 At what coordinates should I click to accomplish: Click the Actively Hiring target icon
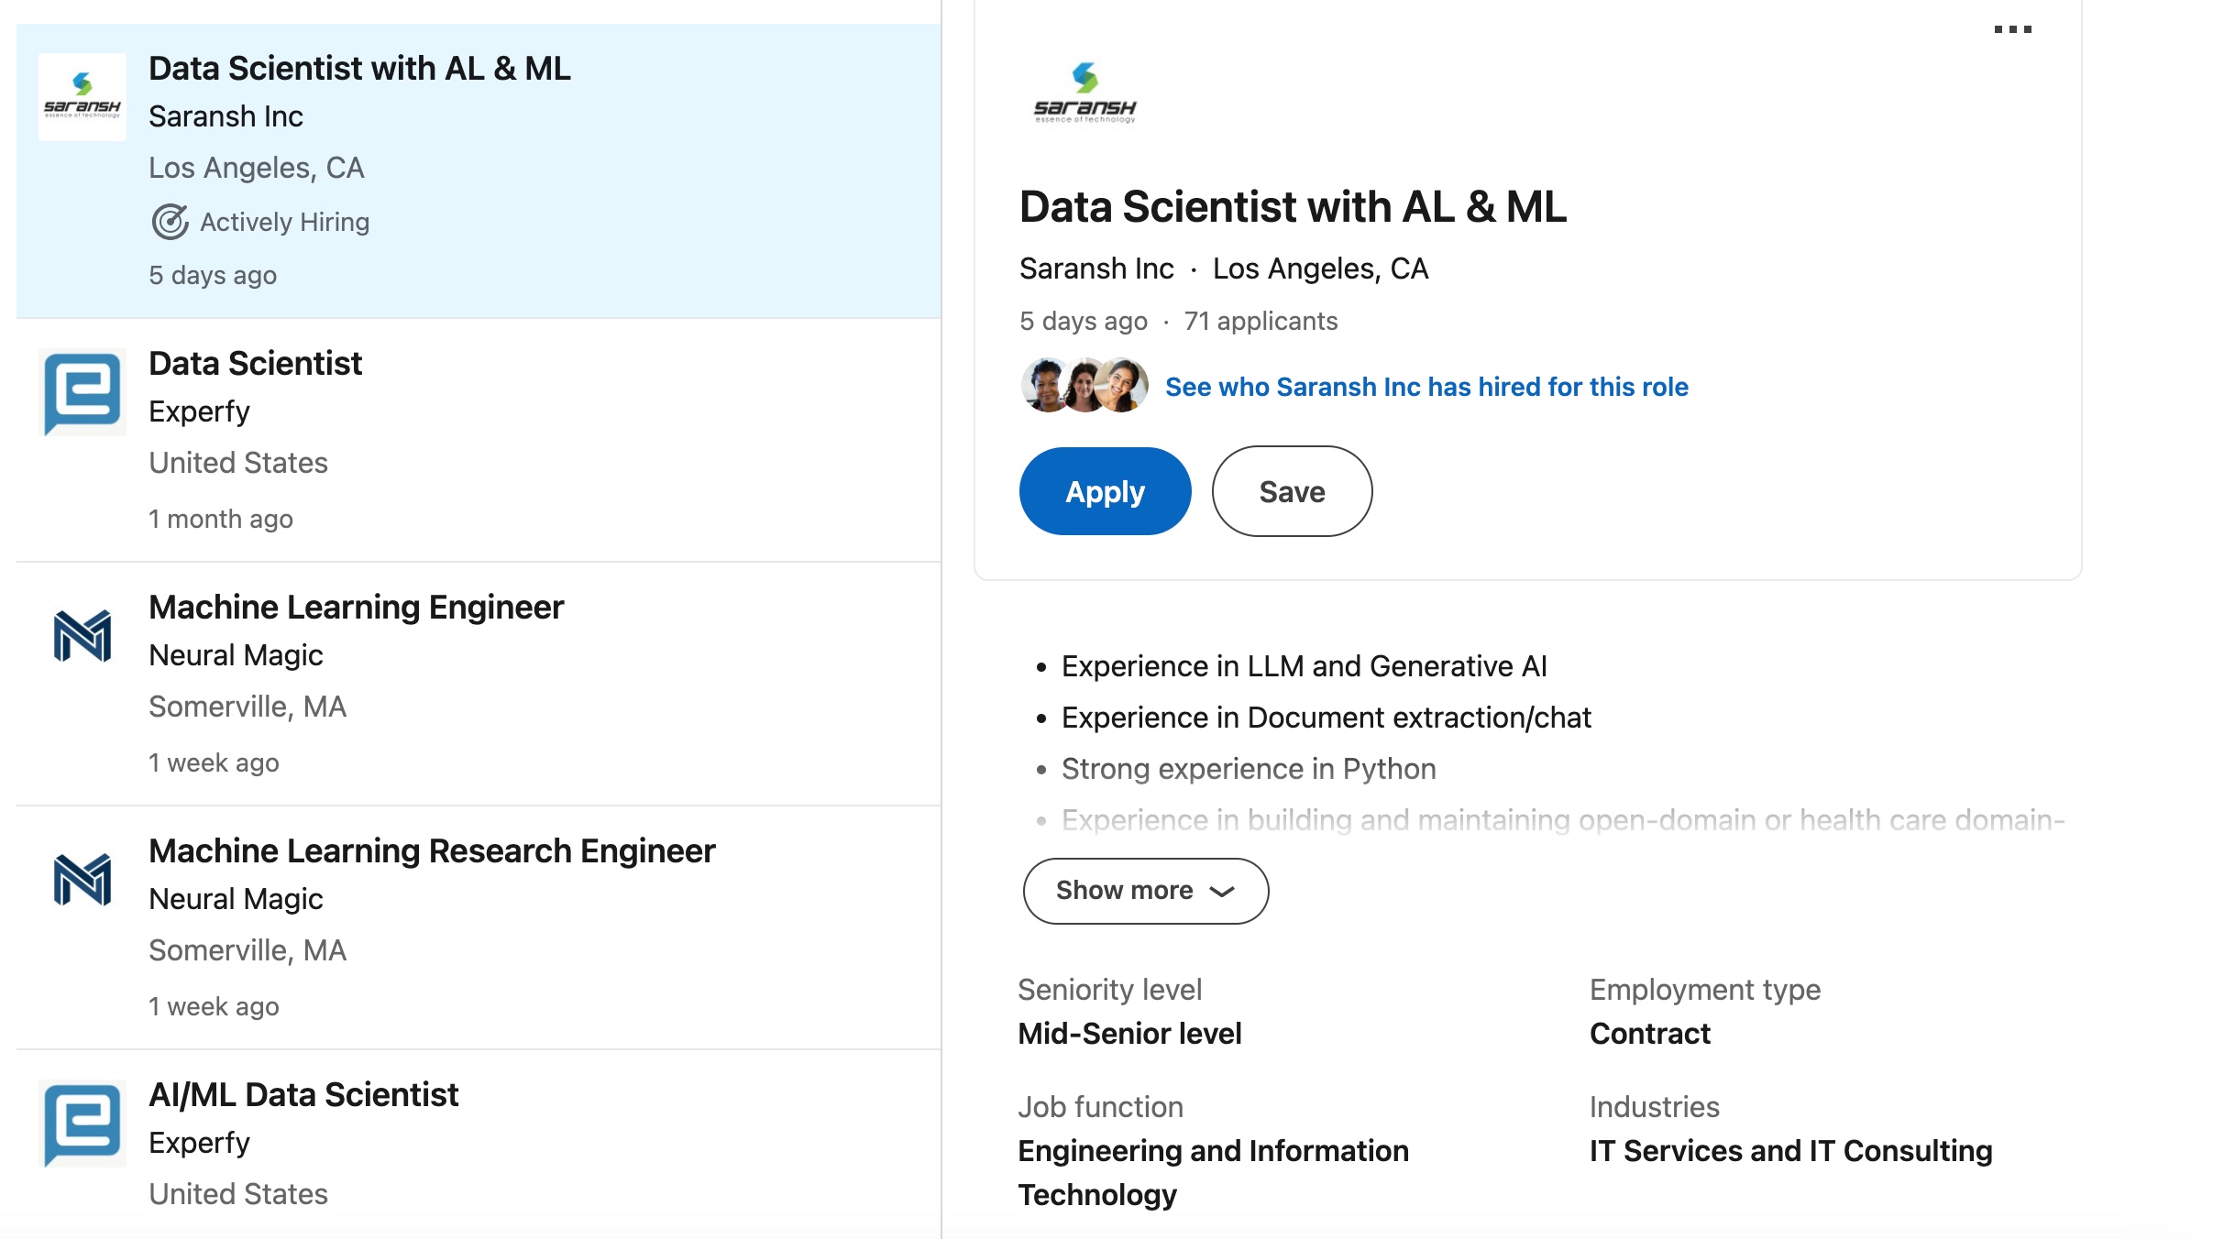[170, 222]
